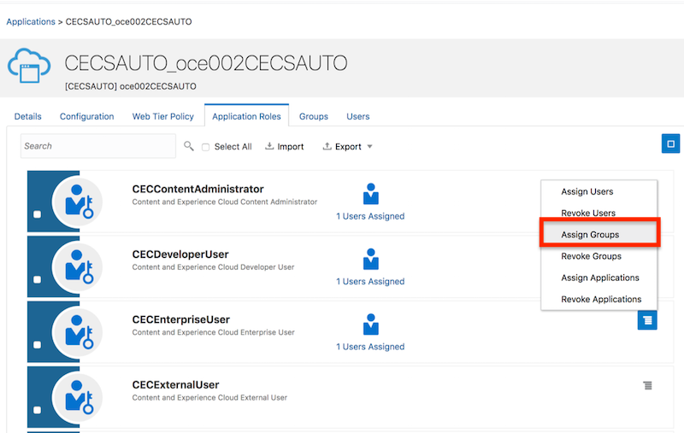This screenshot has width=684, height=433.
Task: Open the Groups tab
Action: [313, 116]
